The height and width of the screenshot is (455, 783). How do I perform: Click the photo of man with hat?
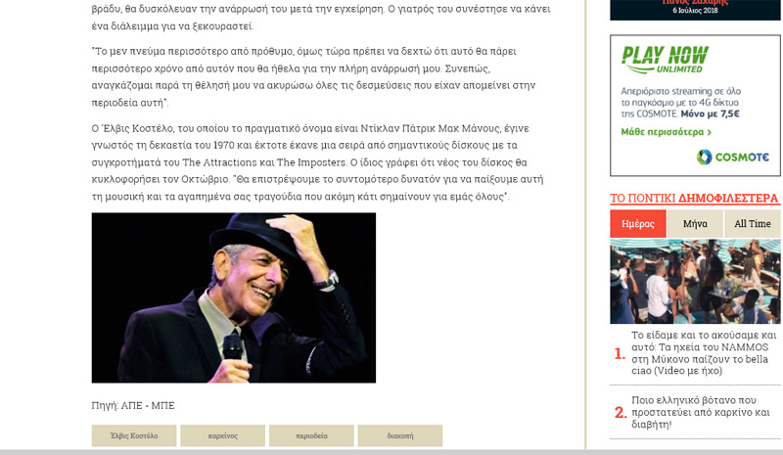click(234, 297)
